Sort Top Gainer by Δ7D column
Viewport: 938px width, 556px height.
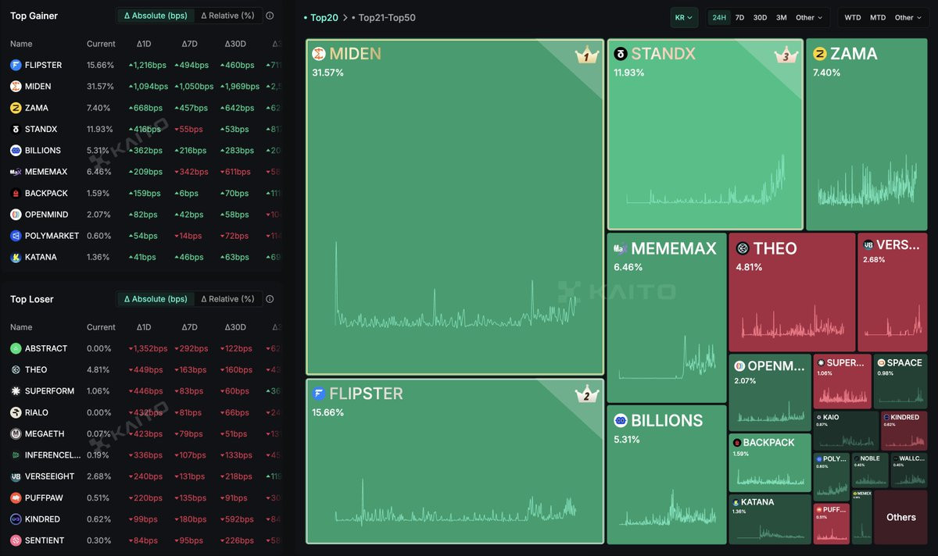[x=189, y=44]
